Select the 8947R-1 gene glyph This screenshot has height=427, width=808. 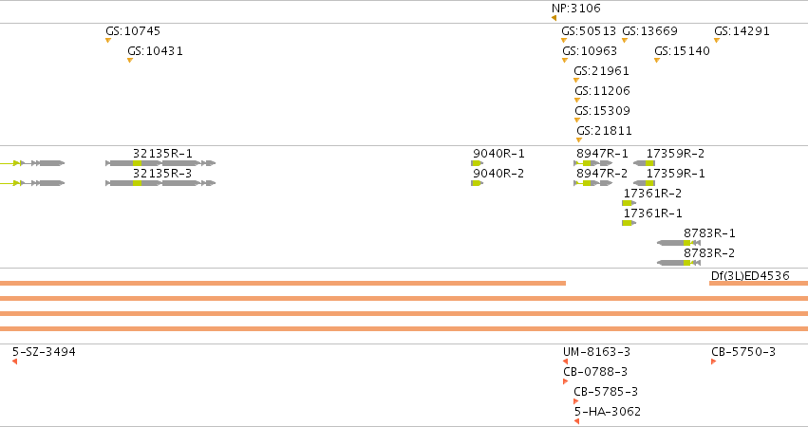click(593, 163)
